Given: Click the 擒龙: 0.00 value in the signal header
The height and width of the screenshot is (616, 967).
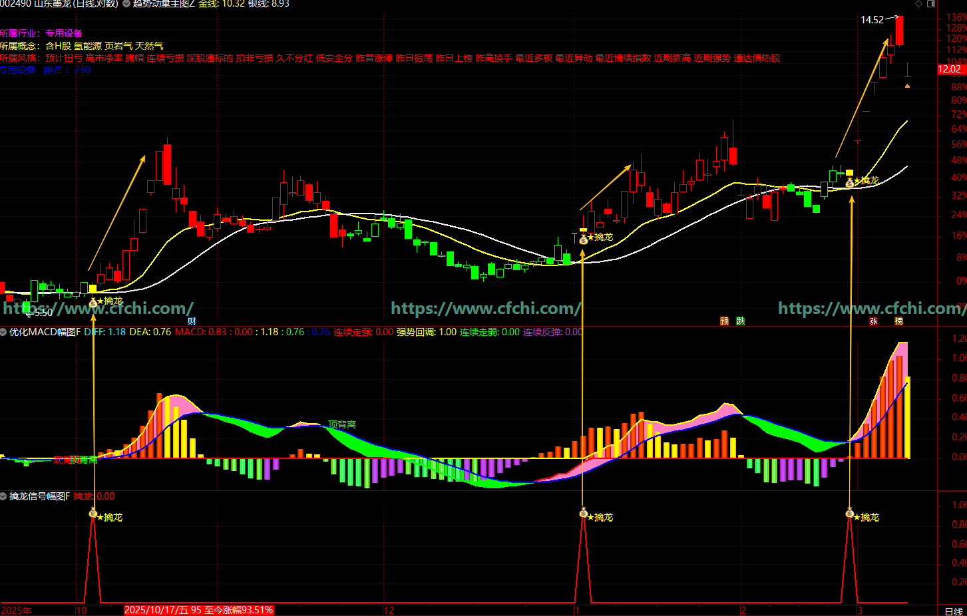Looking at the screenshot, I should coord(94,496).
